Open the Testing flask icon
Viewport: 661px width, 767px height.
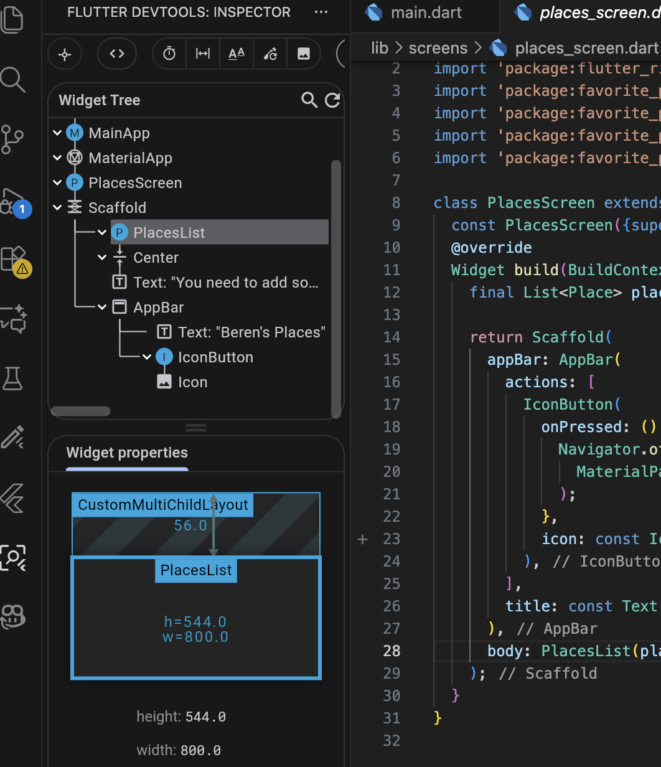[12, 378]
